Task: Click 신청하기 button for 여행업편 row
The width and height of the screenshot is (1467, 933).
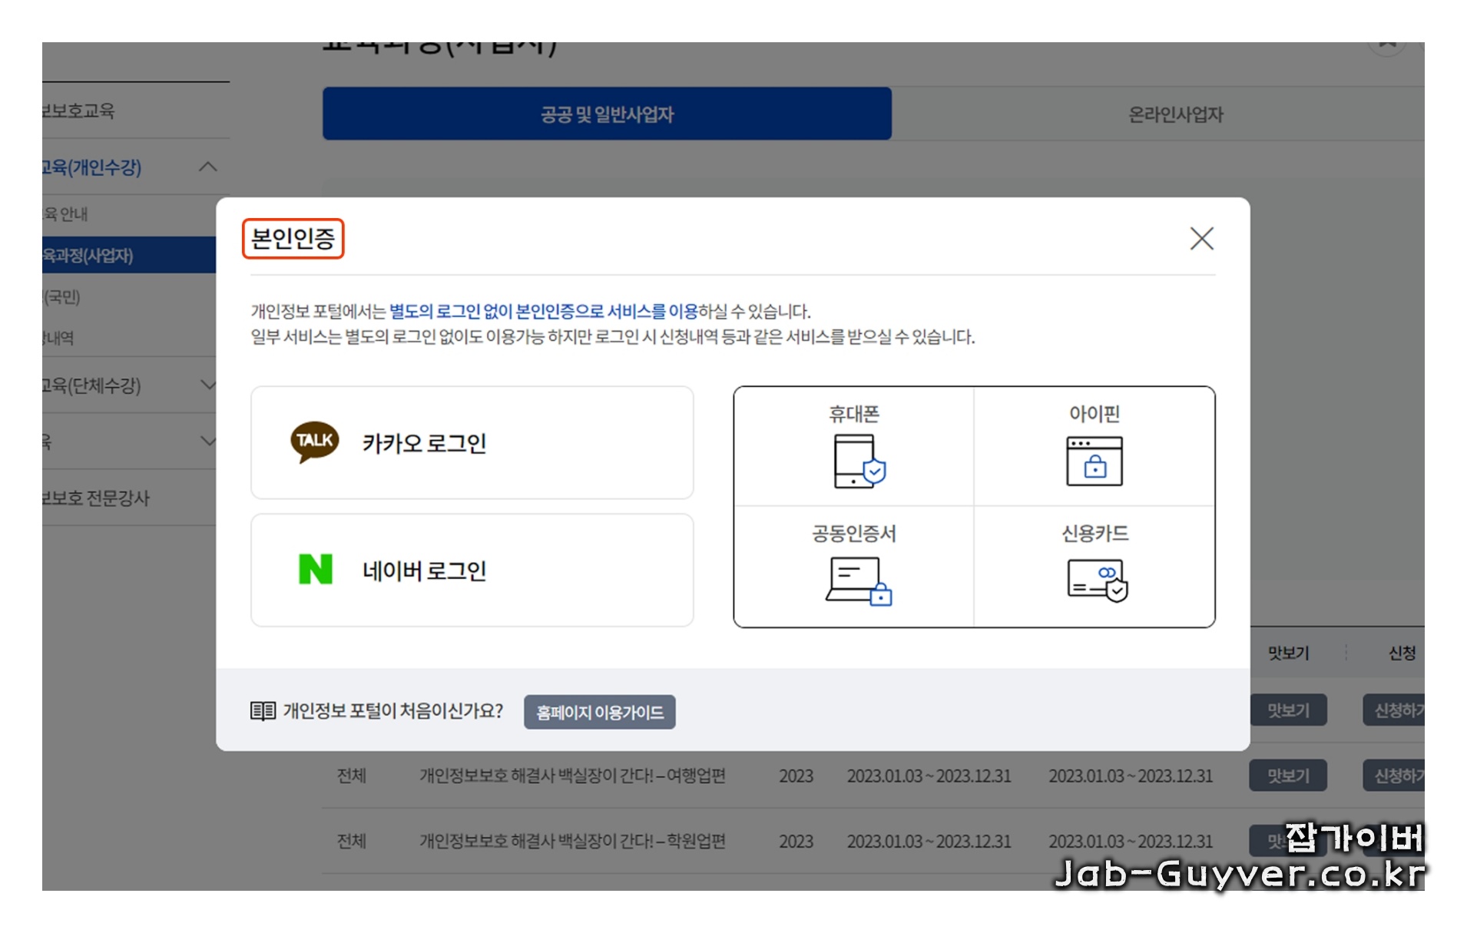Action: [x=1394, y=776]
